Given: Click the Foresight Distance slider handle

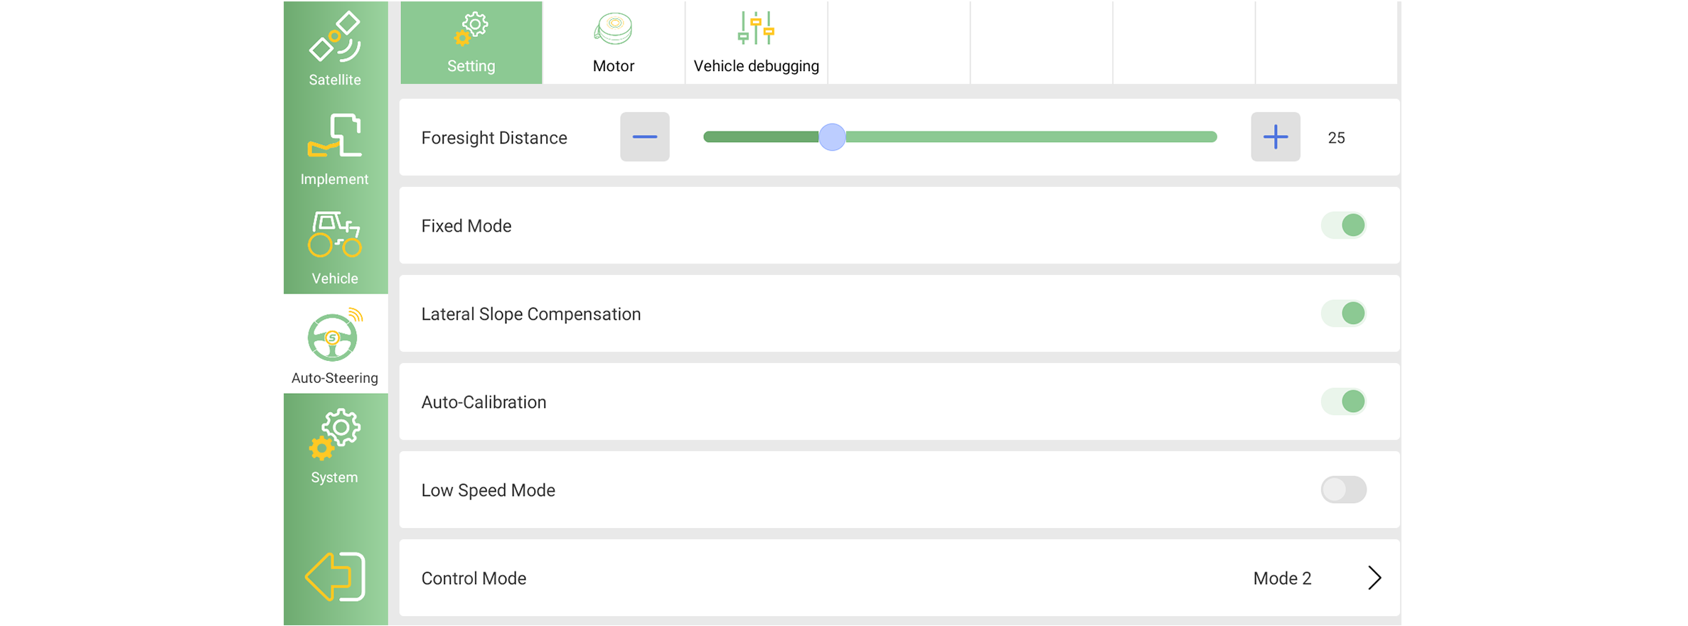Looking at the screenshot, I should point(832,137).
